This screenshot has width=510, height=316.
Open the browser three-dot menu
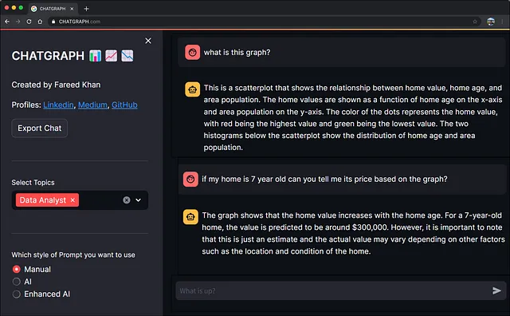(x=503, y=22)
